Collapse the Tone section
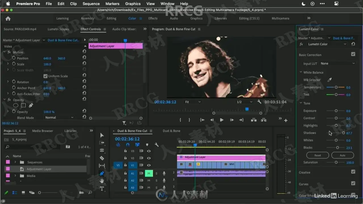Image resolution: width=363 pixels, height=204 pixels. pos(301,103)
